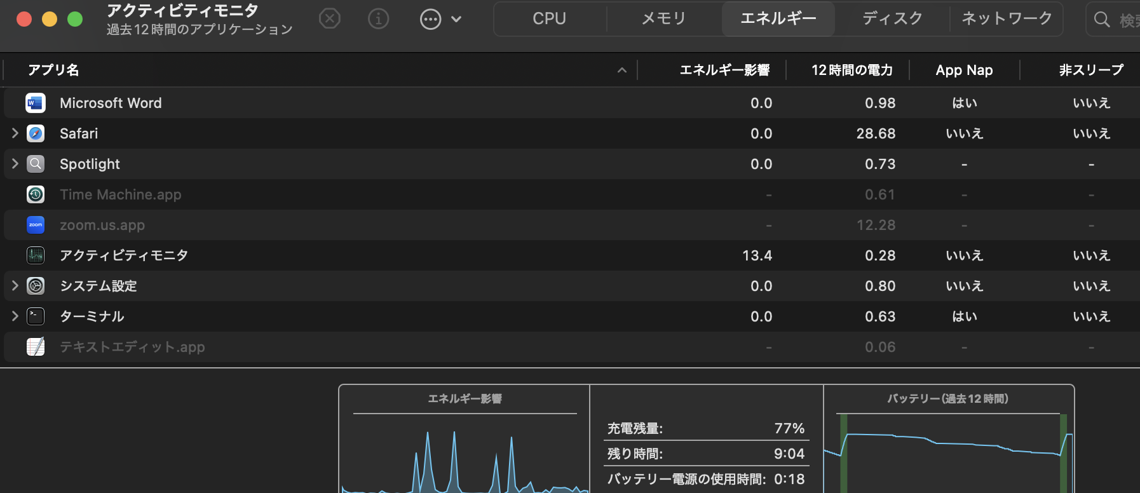Select the Microsoft Word row name
This screenshot has height=493, width=1140.
click(x=111, y=103)
